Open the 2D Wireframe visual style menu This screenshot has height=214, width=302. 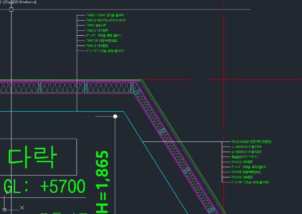tap(25, 2)
